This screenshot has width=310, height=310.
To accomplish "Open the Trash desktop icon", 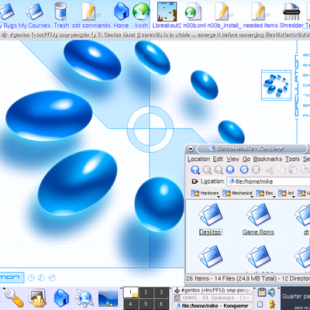I will click(61, 15).
